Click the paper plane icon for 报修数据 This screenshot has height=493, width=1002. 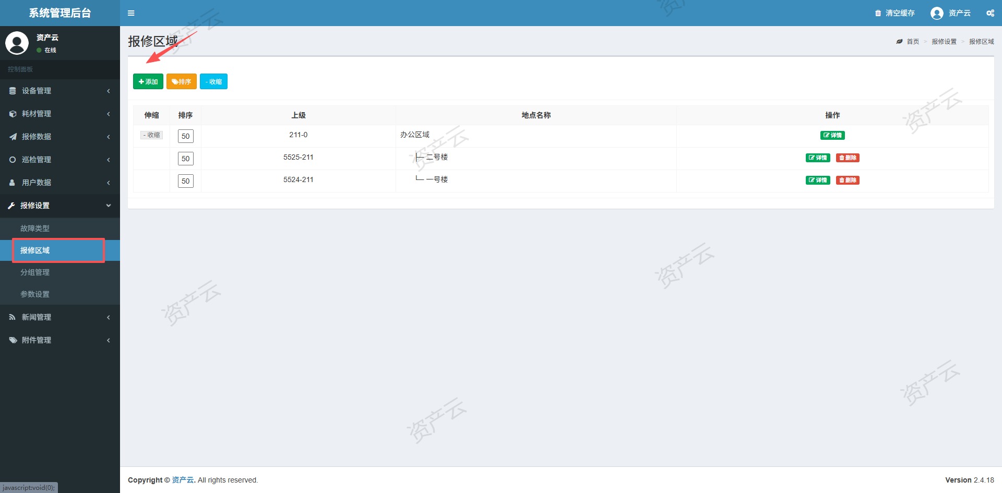13,137
